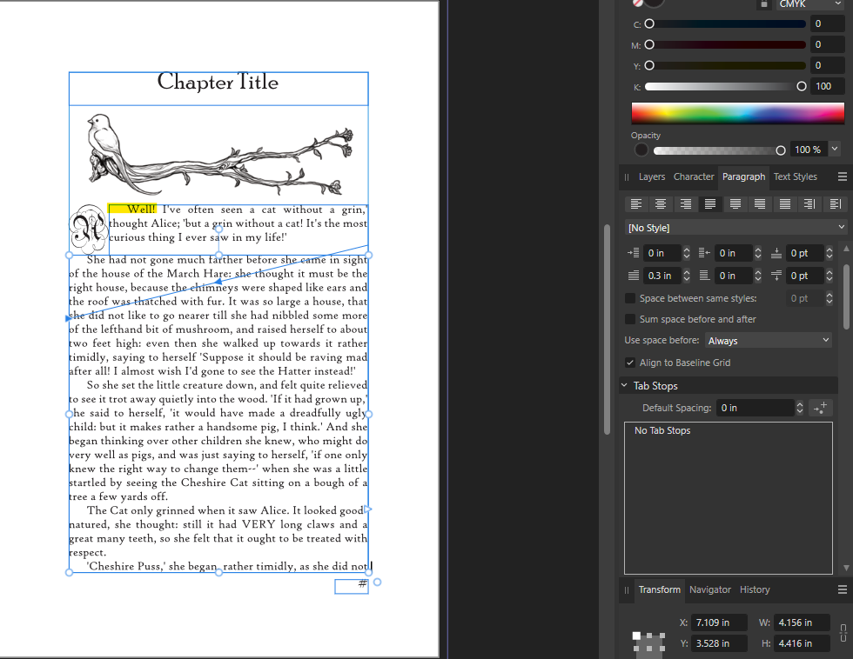Image resolution: width=853 pixels, height=659 pixels.
Task: Click the rainbow color spectrum bar
Action: click(737, 113)
